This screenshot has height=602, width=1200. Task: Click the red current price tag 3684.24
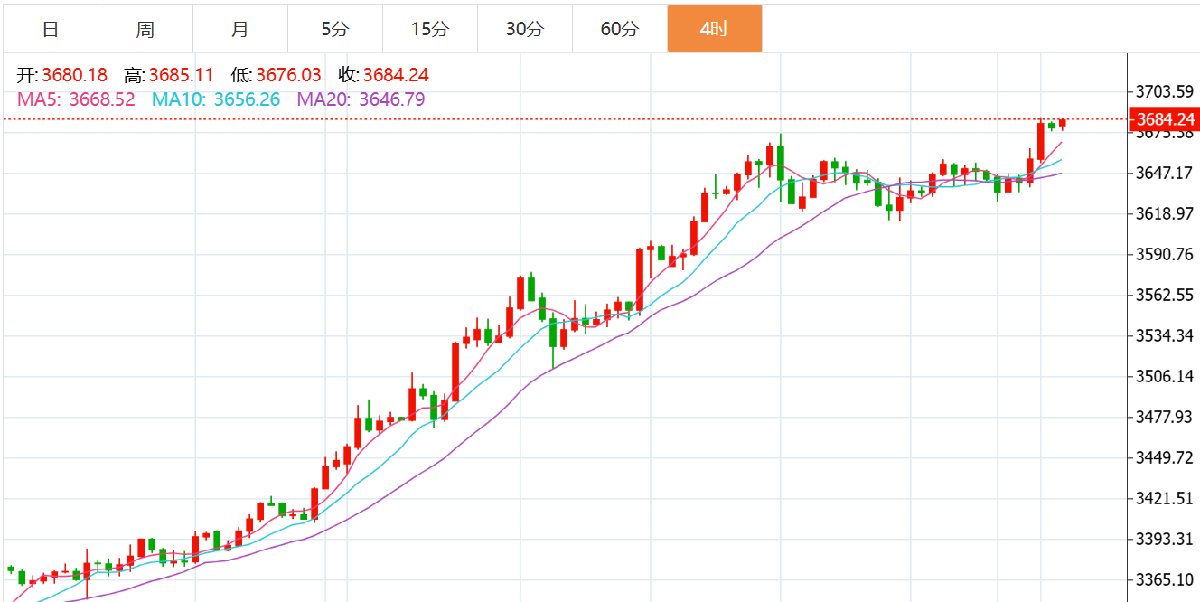tap(1165, 119)
